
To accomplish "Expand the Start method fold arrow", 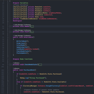I will 8,32.
